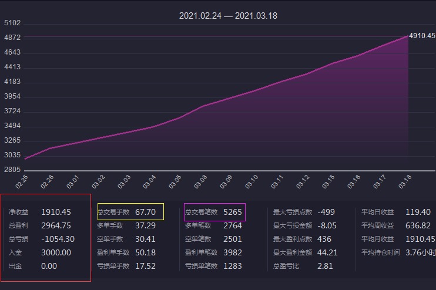Click the 净收益 value 1910.45
Image resolution: width=436 pixels, height=290 pixels.
click(56, 212)
